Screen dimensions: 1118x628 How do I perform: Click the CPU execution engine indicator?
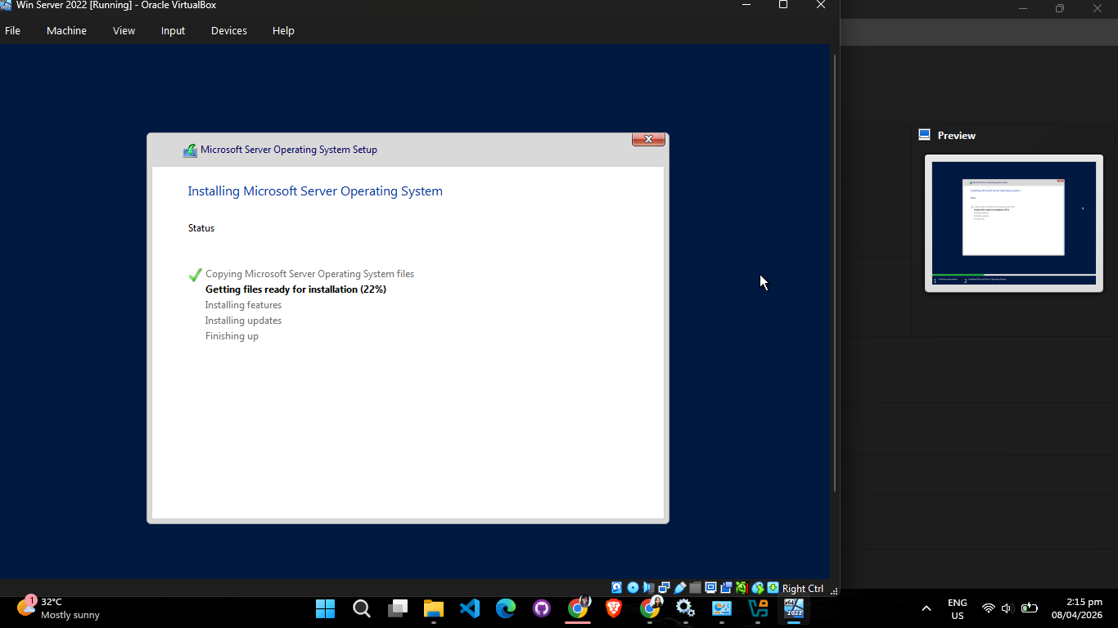click(x=742, y=588)
